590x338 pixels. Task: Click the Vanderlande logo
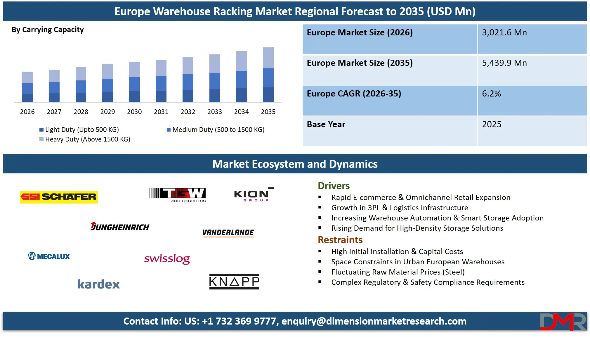229,233
